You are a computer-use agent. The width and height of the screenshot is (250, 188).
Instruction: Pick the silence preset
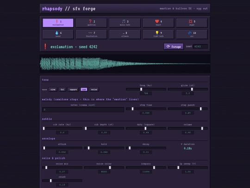point(125,34)
